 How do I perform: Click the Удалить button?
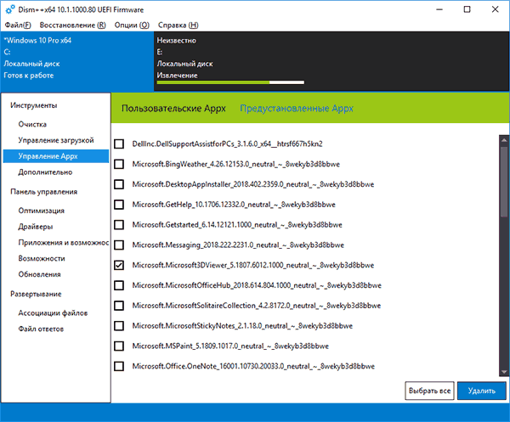[481, 391]
